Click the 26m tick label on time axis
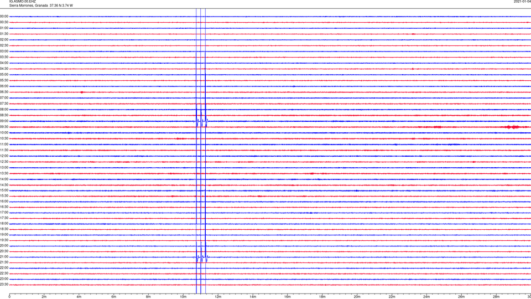Viewport: 531px width, 299px height. (461, 297)
